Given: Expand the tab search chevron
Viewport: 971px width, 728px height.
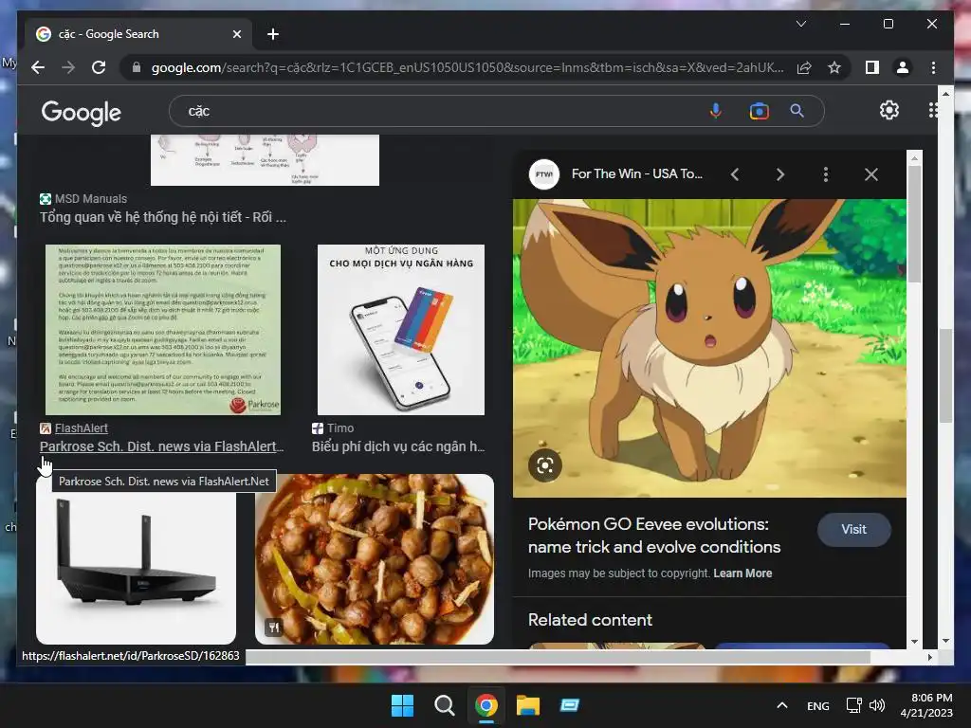Looking at the screenshot, I should pyautogui.click(x=800, y=24).
